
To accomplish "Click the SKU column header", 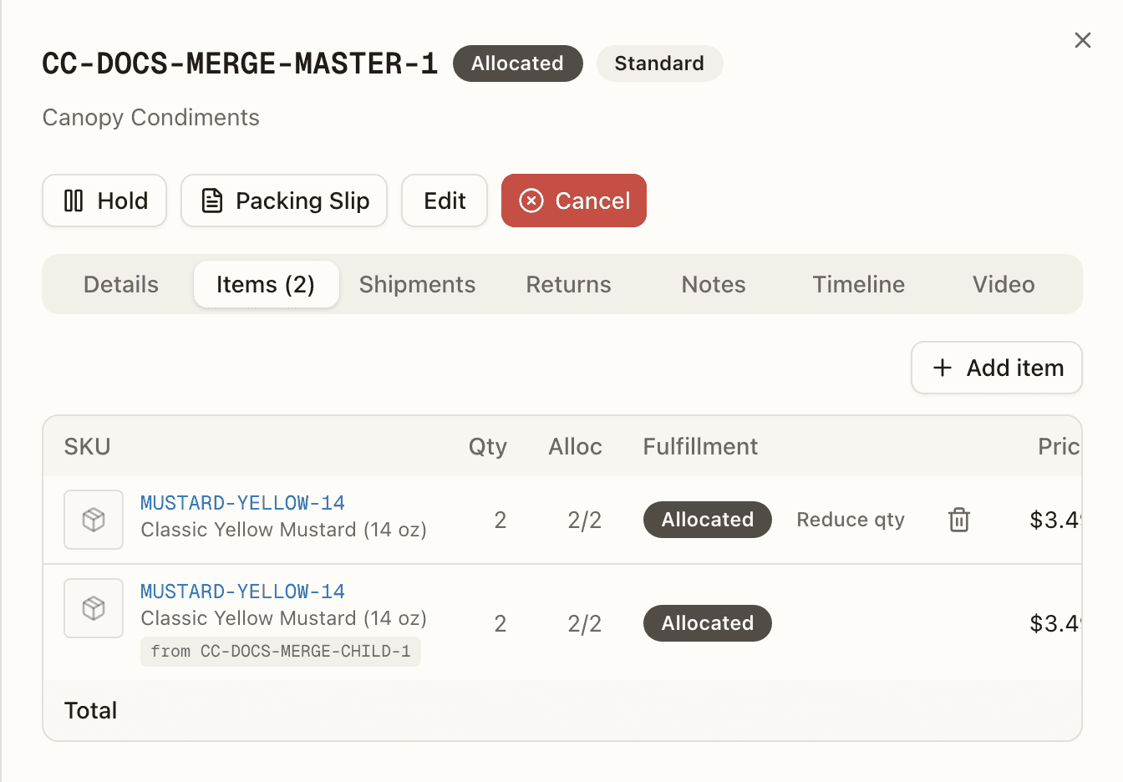I will [88, 446].
